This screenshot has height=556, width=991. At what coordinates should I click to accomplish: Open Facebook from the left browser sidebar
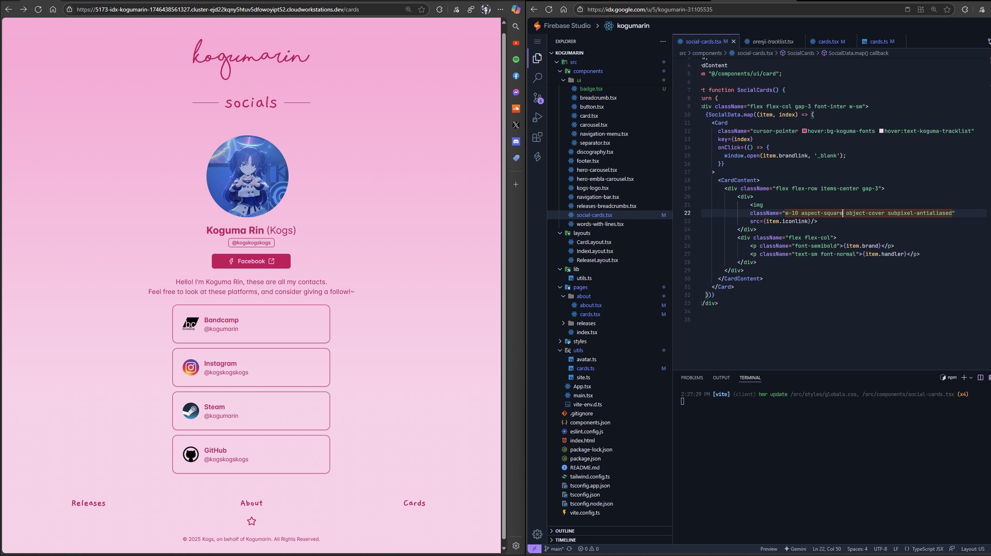click(x=516, y=76)
